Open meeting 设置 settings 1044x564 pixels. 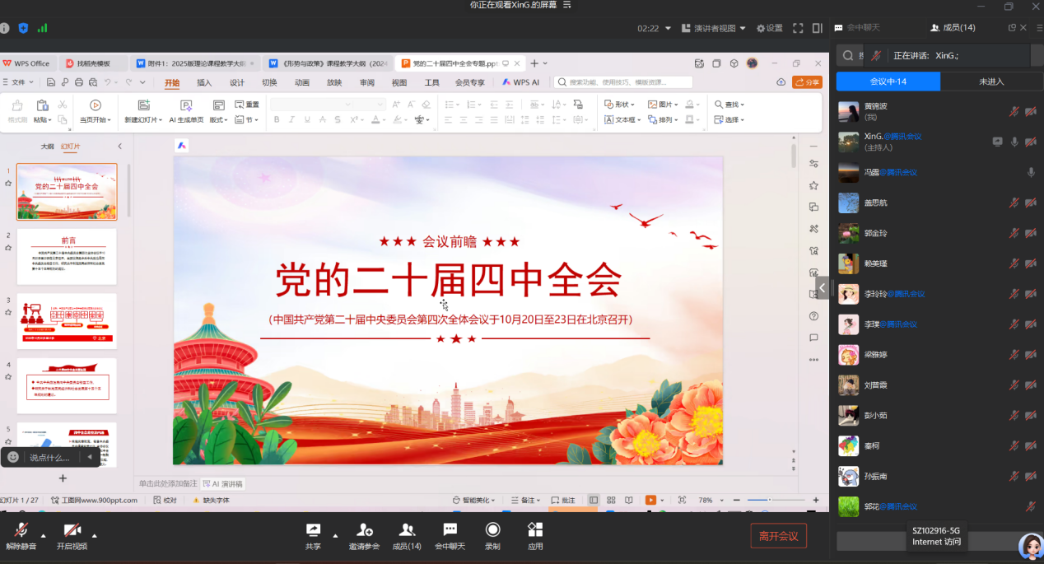coord(770,28)
